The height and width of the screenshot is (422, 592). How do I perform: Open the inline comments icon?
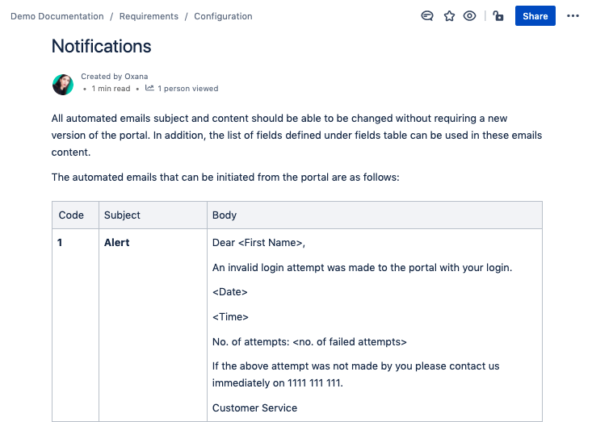click(x=428, y=16)
